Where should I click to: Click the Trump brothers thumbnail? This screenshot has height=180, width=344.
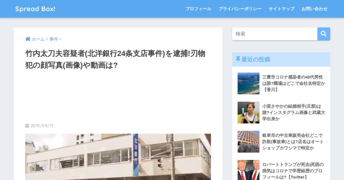(x=249, y=170)
